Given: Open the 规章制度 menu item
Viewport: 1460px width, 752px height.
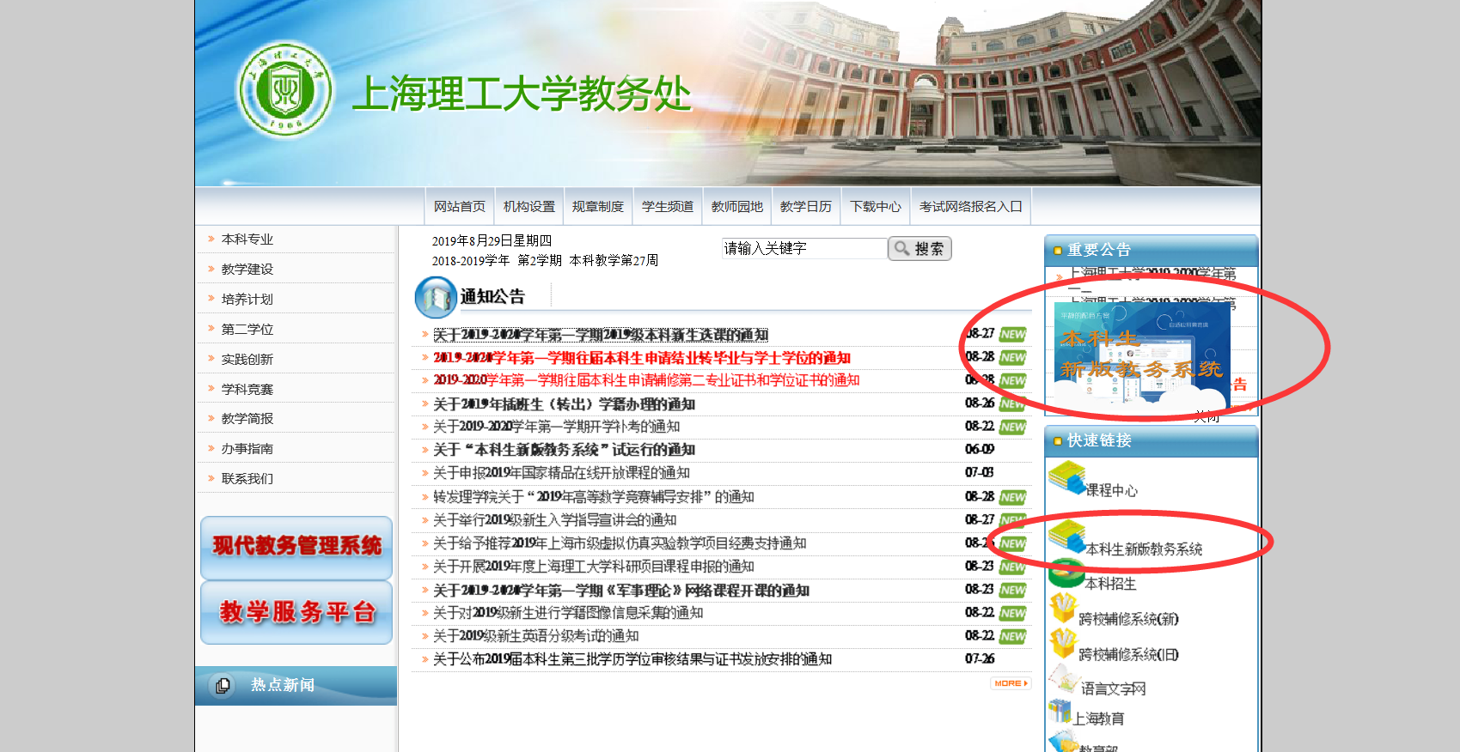Looking at the screenshot, I should 598,207.
